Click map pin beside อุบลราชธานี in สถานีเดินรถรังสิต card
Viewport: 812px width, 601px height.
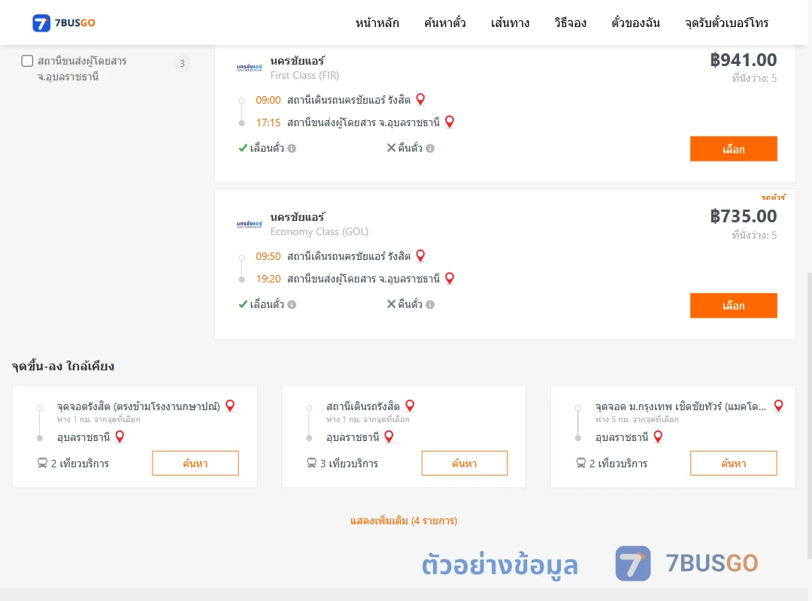pos(389,437)
